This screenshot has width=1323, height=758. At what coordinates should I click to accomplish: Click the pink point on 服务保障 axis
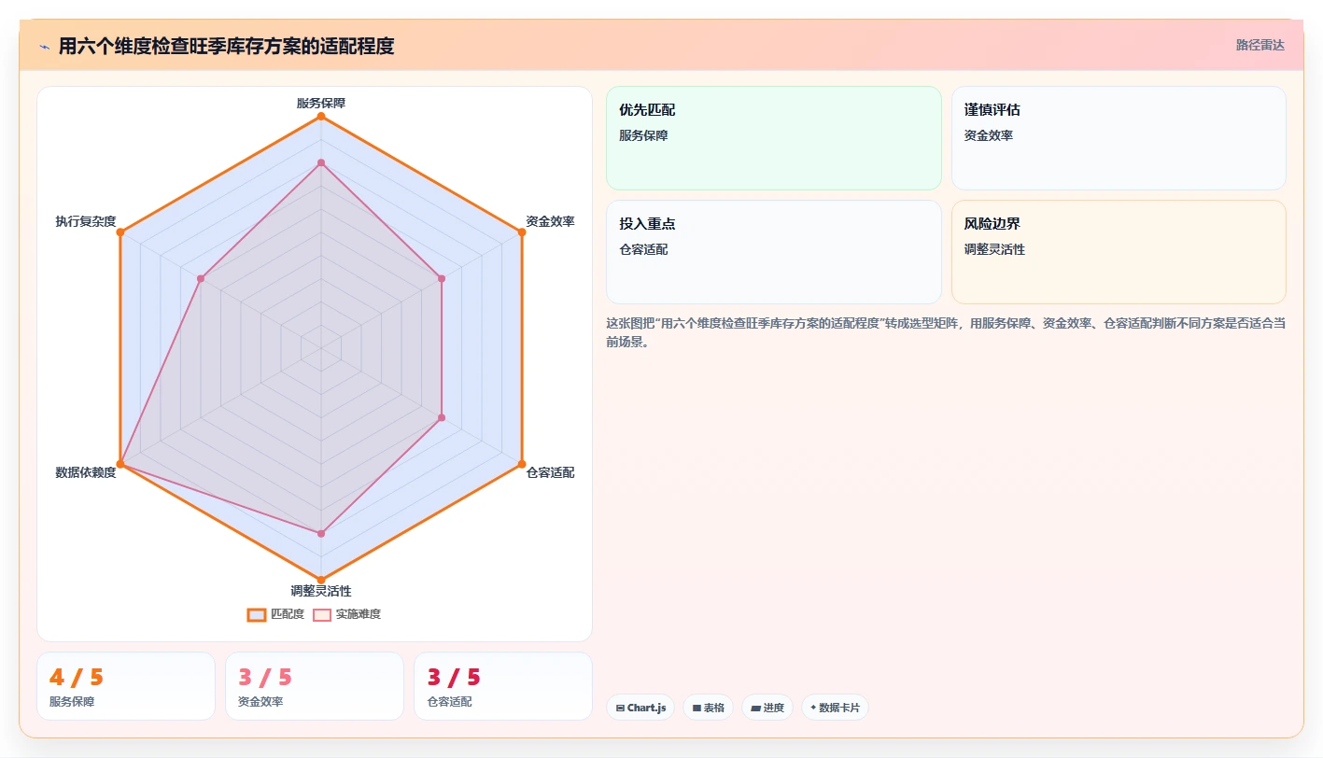tap(321, 163)
